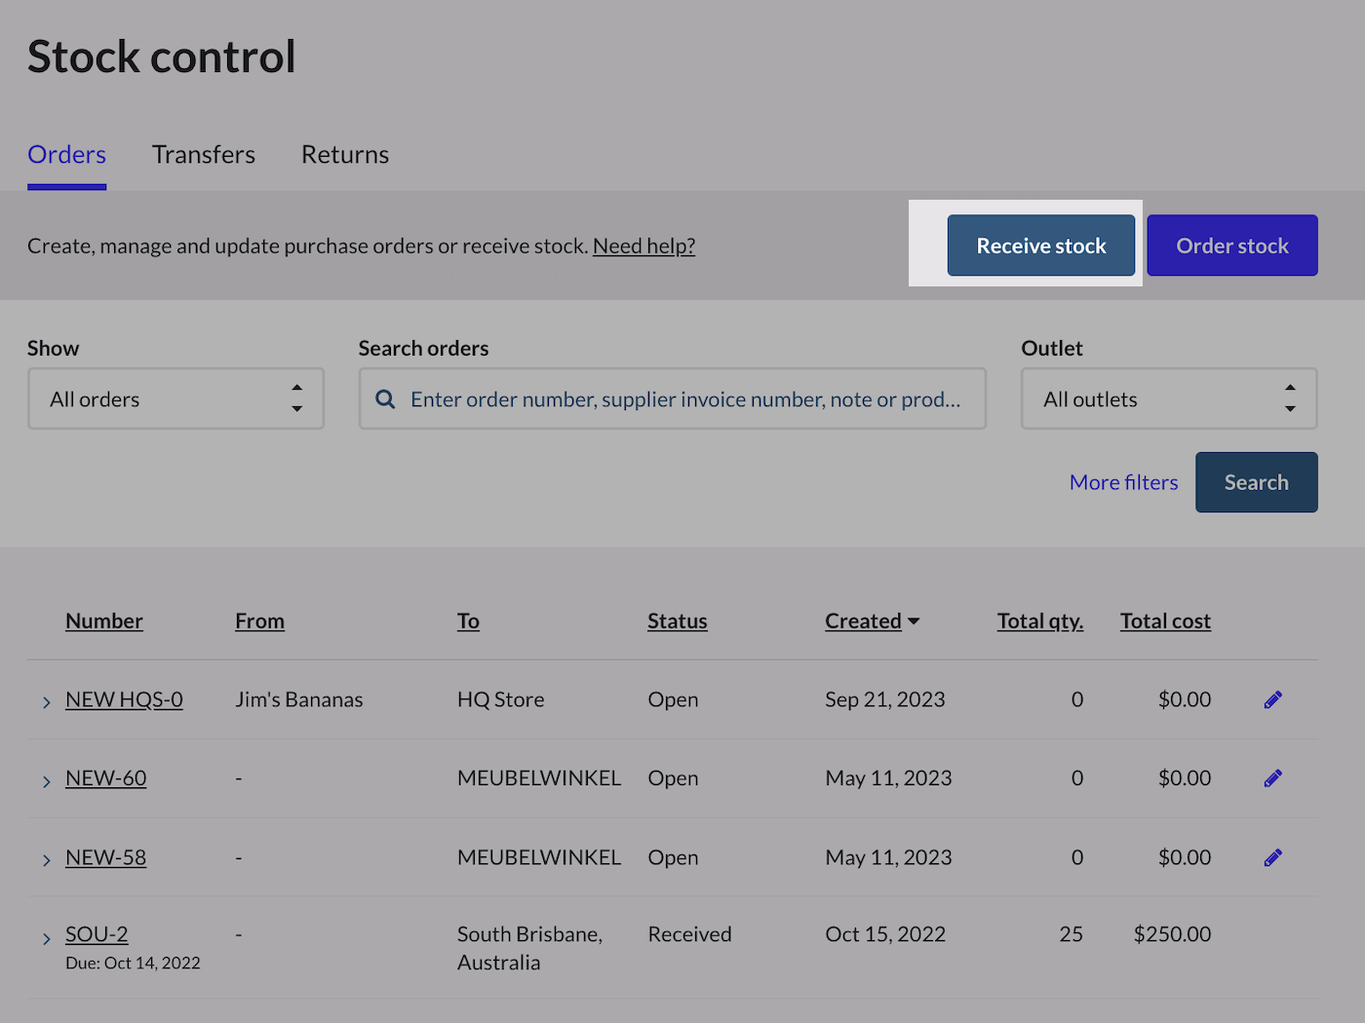Click the magnifier icon in the search field
This screenshot has width=1365, height=1023.
click(x=384, y=398)
